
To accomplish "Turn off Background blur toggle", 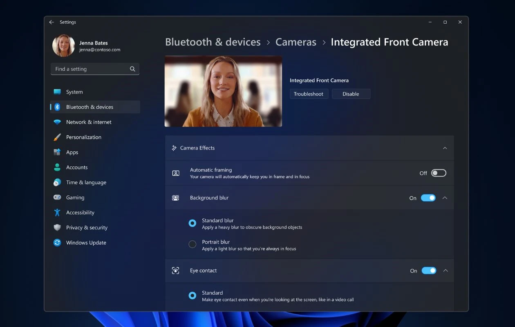I will [428, 198].
